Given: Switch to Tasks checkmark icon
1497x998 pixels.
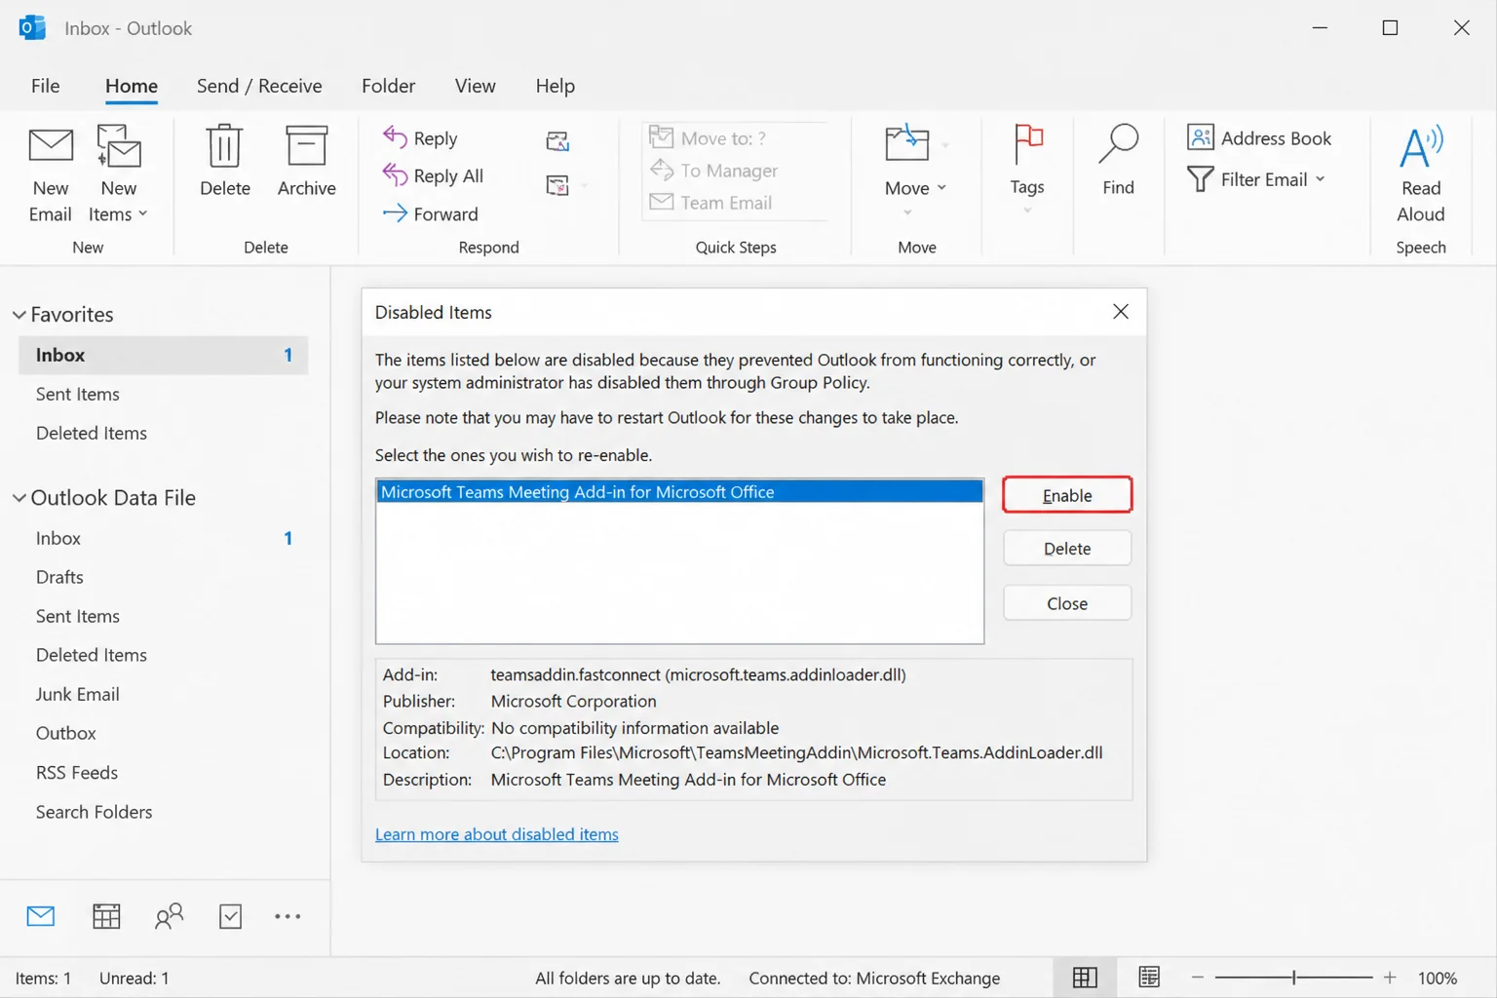Looking at the screenshot, I should pos(230,916).
